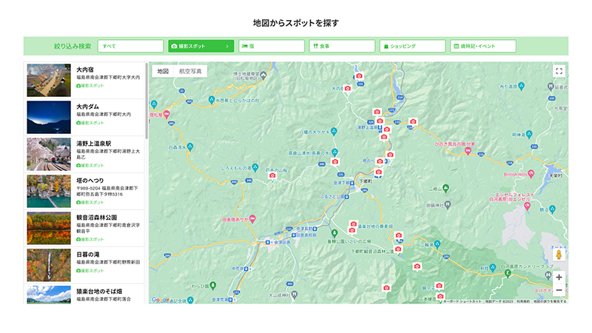Open the 湯野上温泉駅 thumbnail image
Image resolution: width=592 pixels, height=333 pixels.
(x=49, y=154)
